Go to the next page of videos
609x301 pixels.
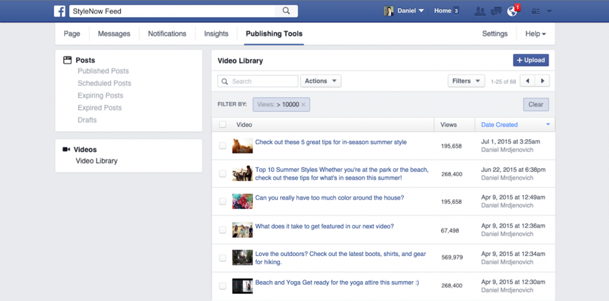point(543,80)
